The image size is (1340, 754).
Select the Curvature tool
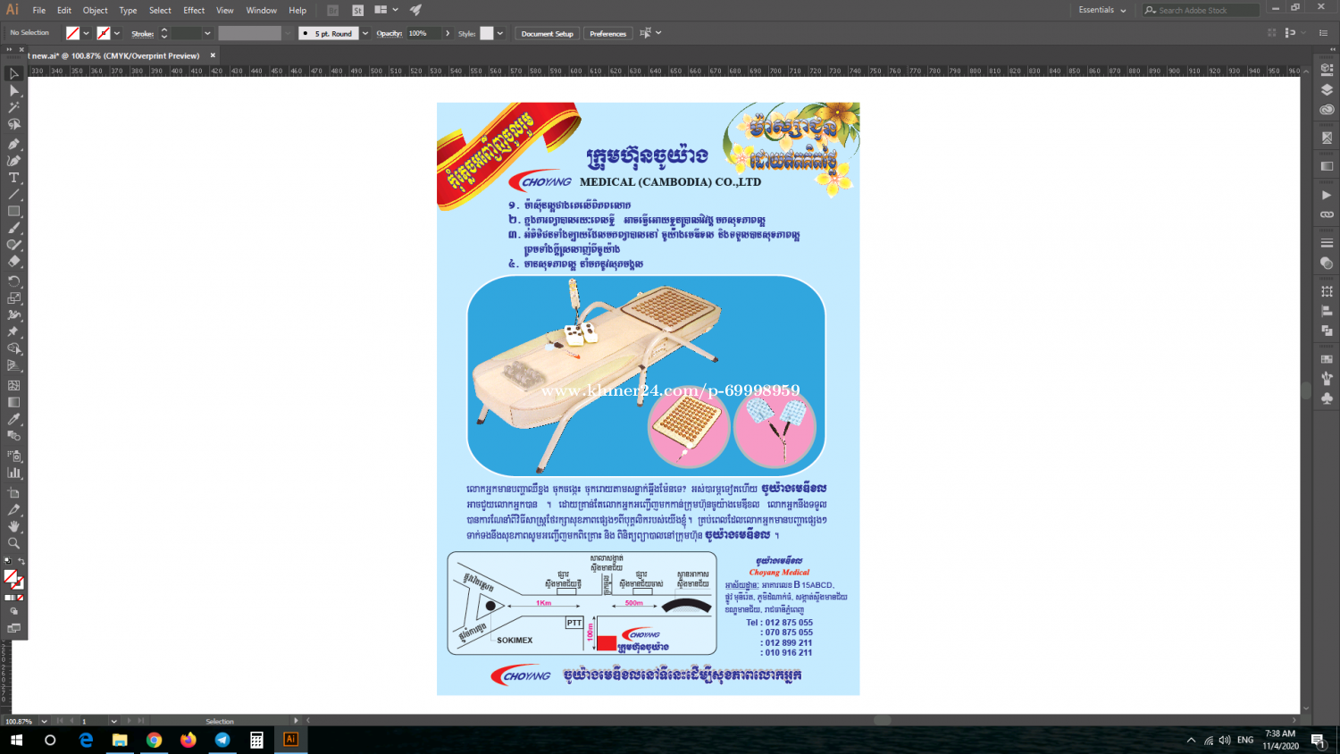(x=13, y=160)
